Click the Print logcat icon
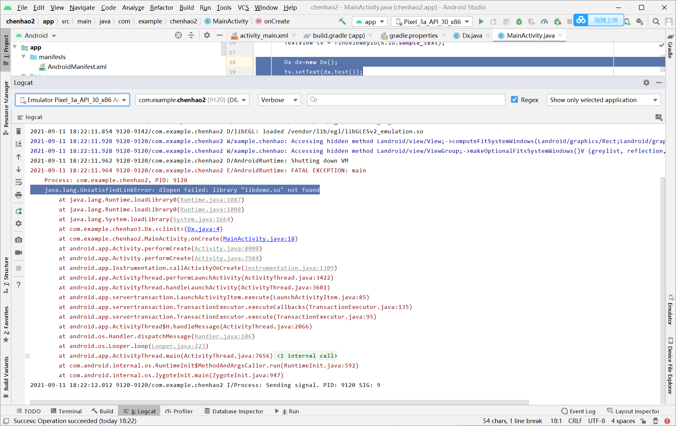Image resolution: width=676 pixels, height=426 pixels. coord(19,195)
